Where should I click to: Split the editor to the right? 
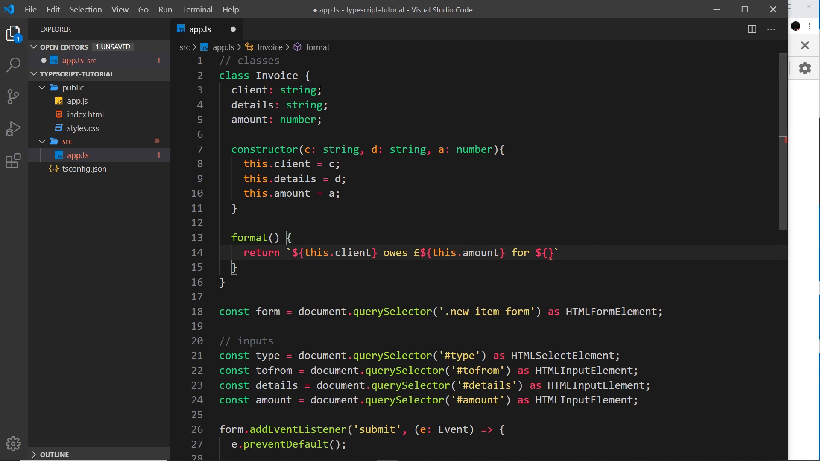coord(752,29)
